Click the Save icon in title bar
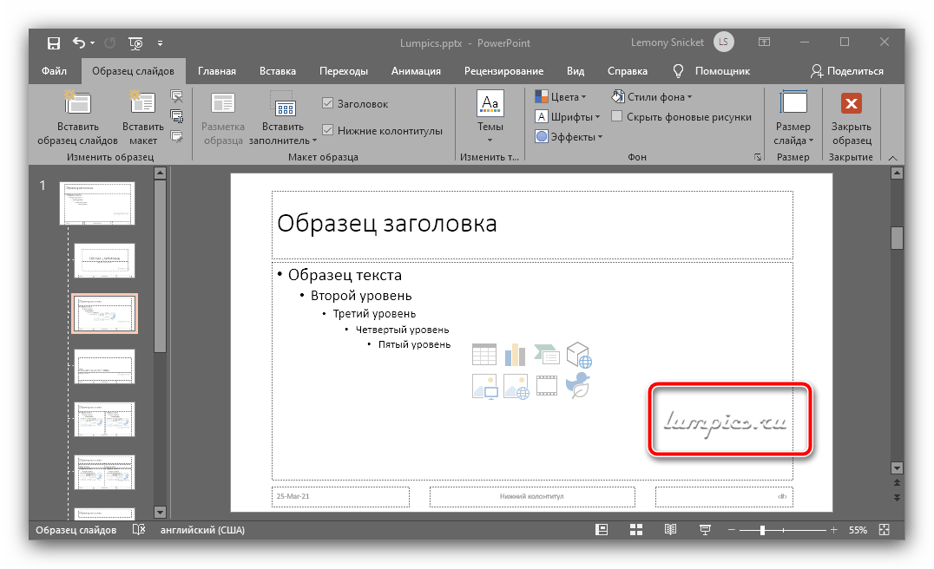 click(x=54, y=43)
